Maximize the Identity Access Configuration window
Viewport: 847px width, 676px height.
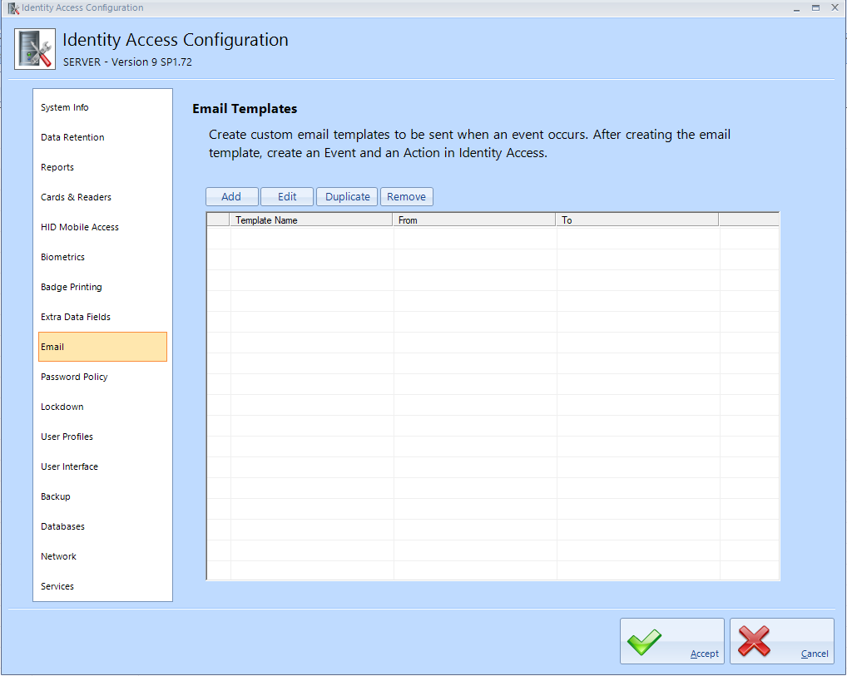pyautogui.click(x=815, y=8)
